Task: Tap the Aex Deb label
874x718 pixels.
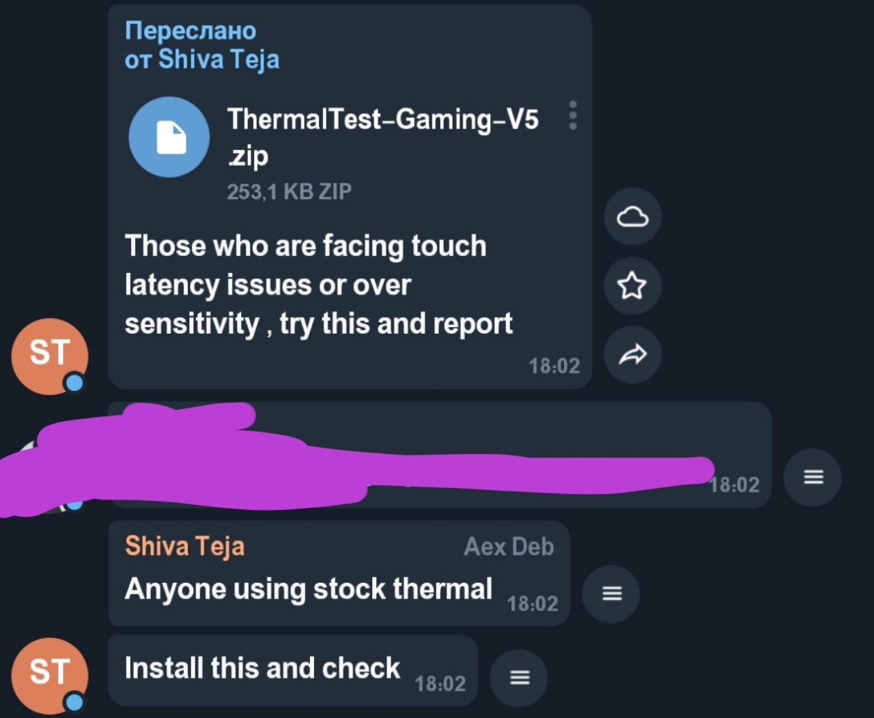Action: tap(509, 547)
